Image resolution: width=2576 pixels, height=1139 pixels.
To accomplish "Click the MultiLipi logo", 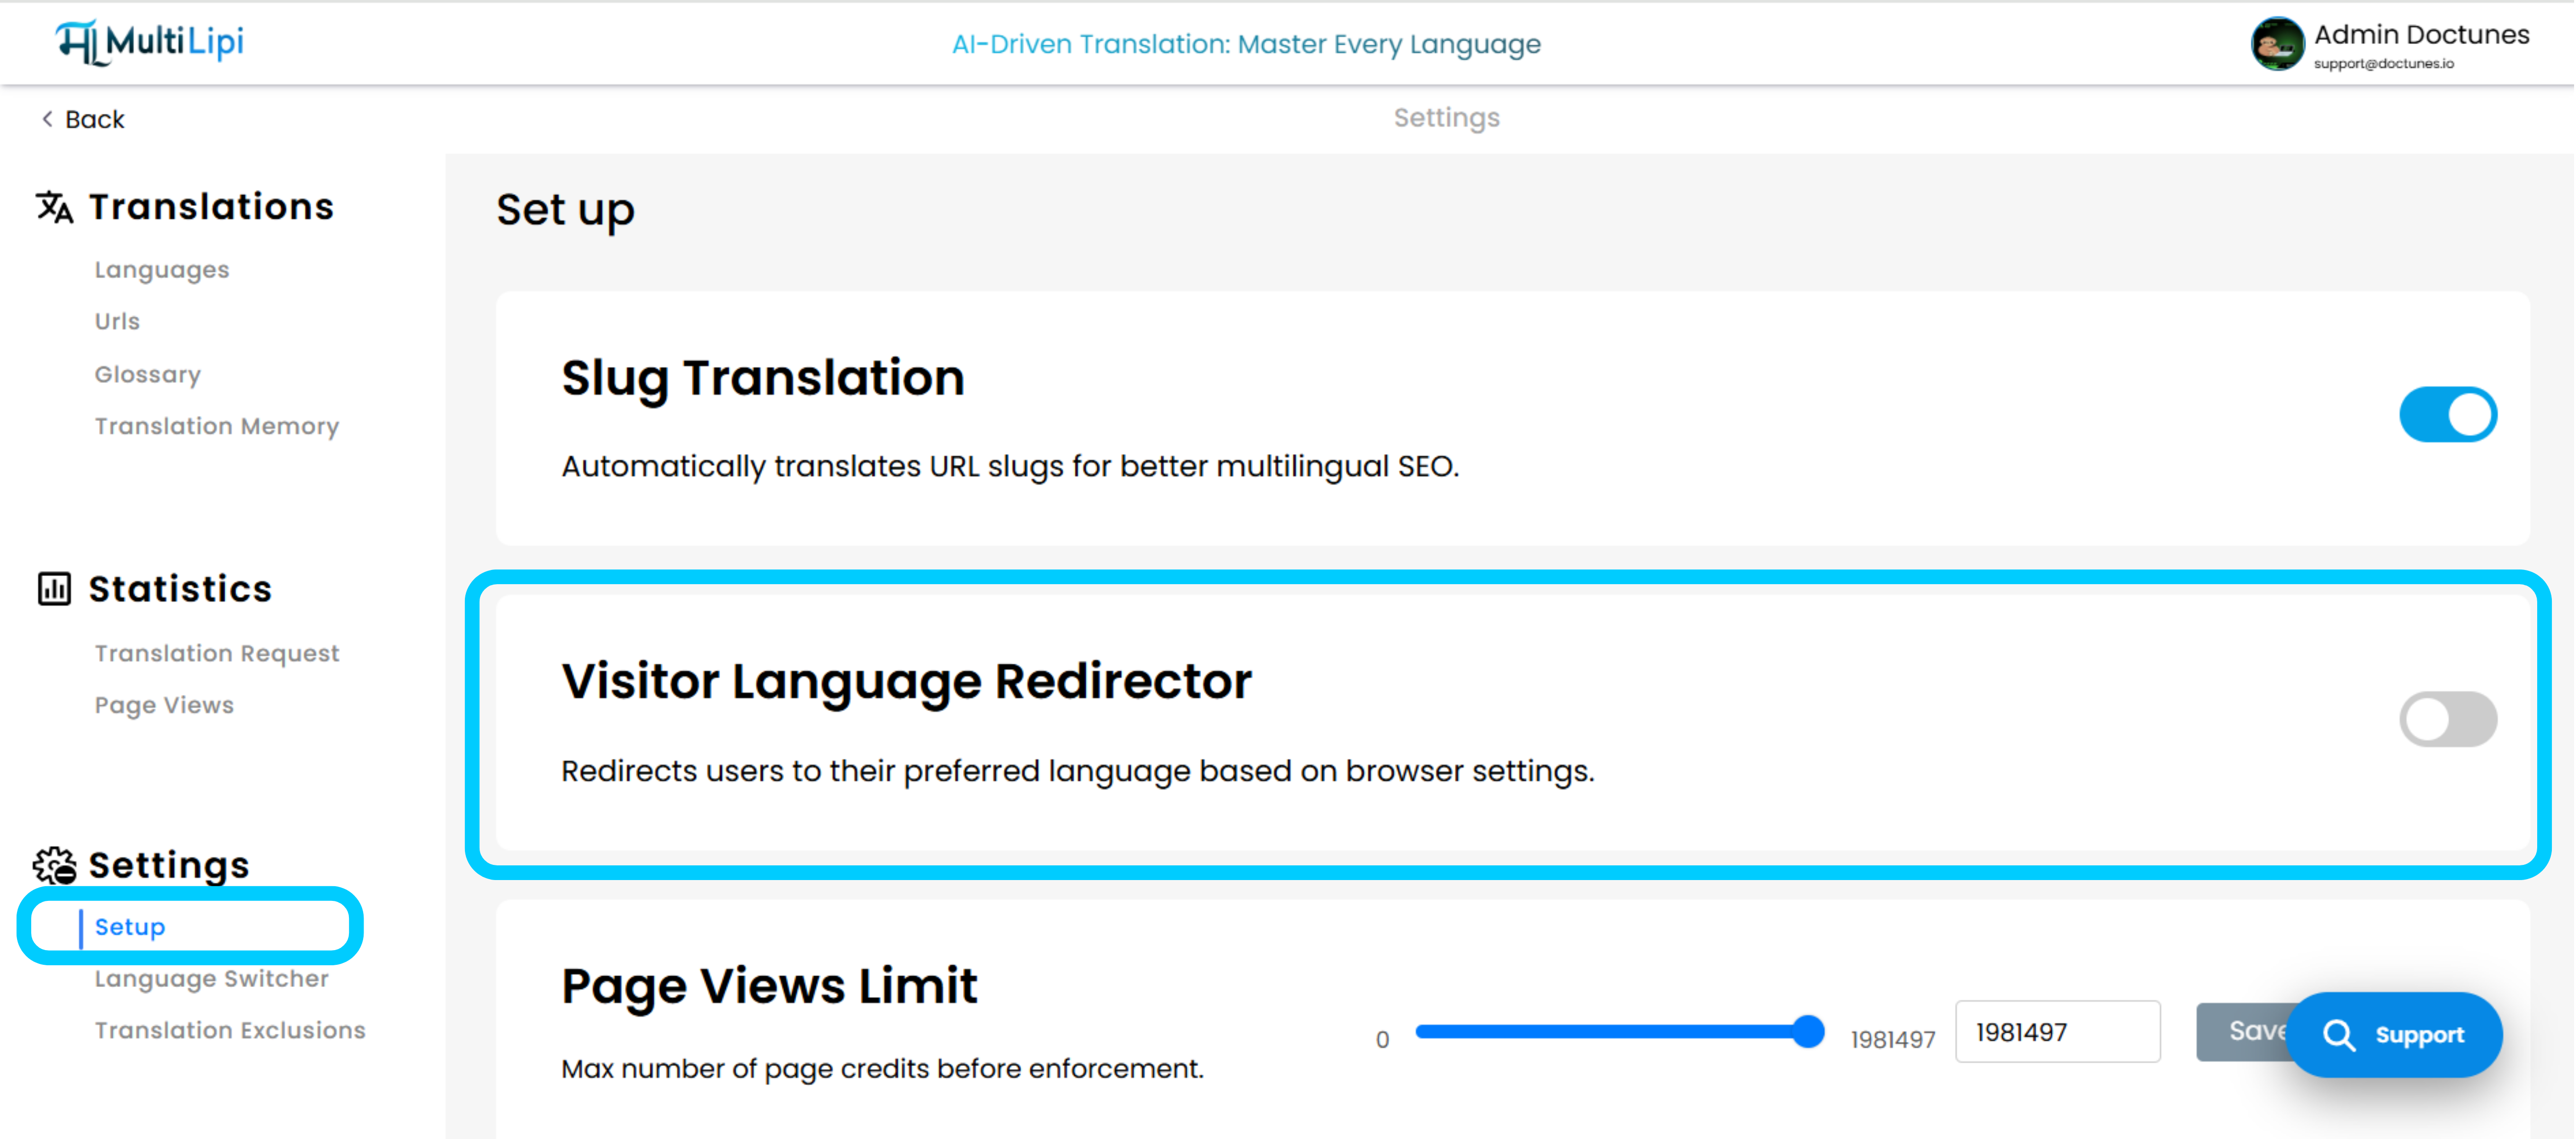I will (x=150, y=42).
